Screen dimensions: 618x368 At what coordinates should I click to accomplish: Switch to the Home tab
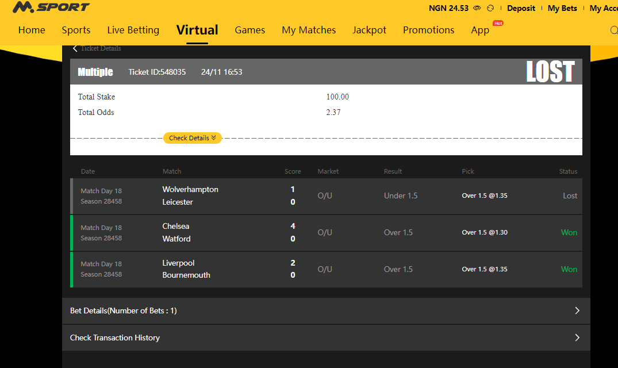(32, 30)
